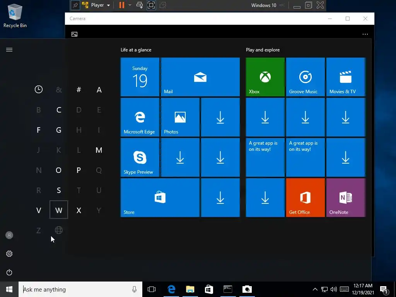Open the OneNote tile

click(346, 198)
